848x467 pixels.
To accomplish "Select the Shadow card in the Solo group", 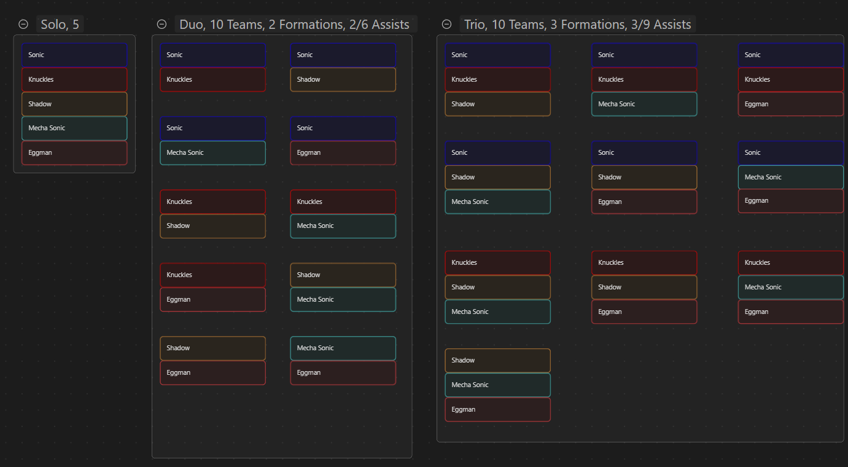I will 74,104.
